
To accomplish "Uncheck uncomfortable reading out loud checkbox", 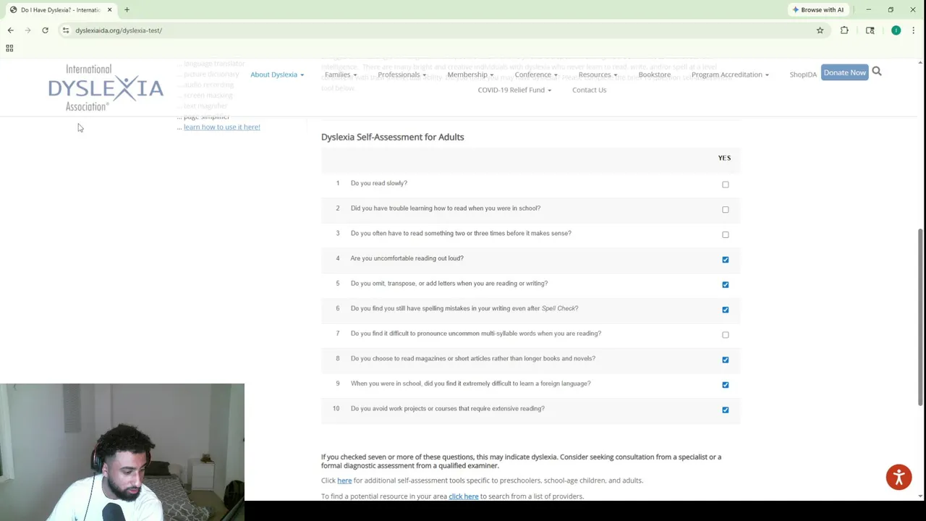I will (725, 260).
